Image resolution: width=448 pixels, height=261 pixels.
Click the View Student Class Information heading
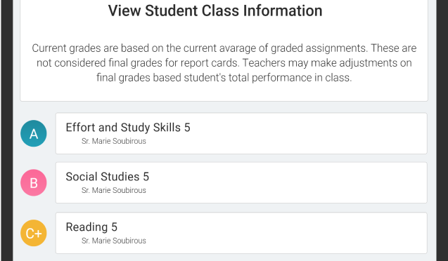[x=215, y=11]
